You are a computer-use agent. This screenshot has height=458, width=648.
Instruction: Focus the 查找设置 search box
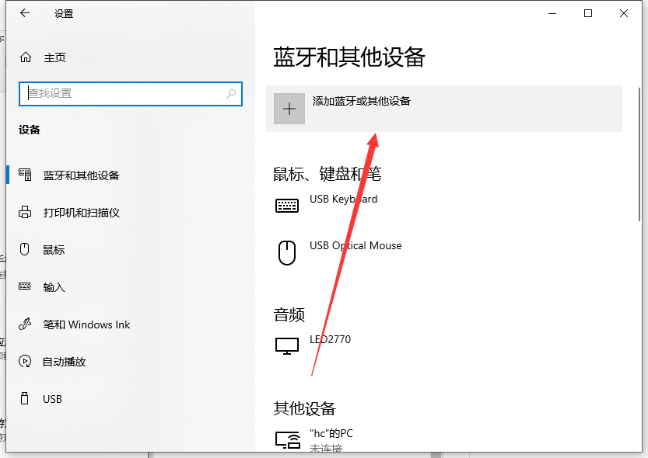coord(124,93)
